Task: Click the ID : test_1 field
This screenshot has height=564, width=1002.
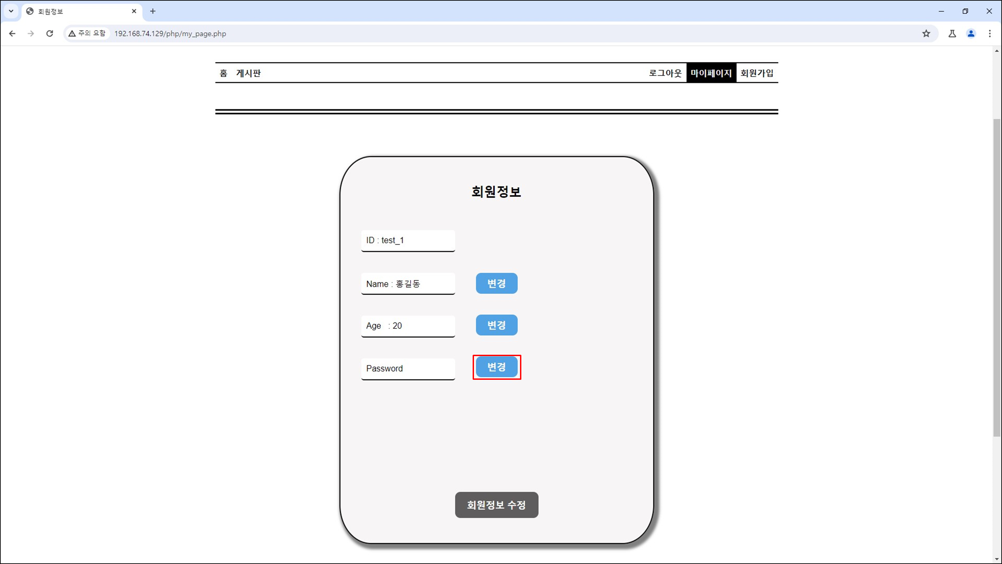Action: click(408, 241)
